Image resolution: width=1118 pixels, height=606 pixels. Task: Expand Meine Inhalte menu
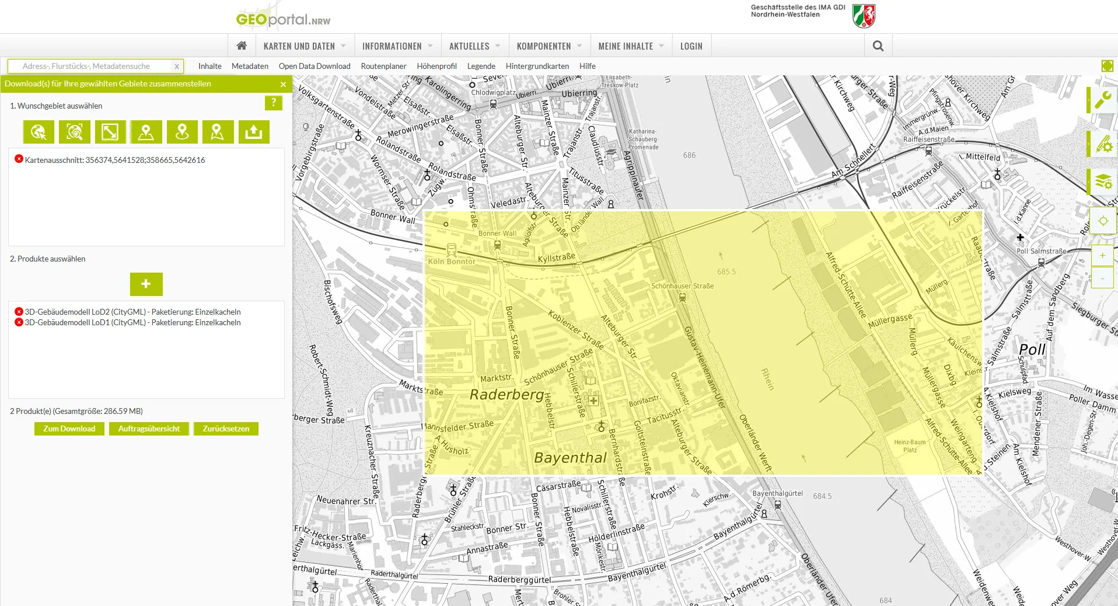[x=631, y=46]
